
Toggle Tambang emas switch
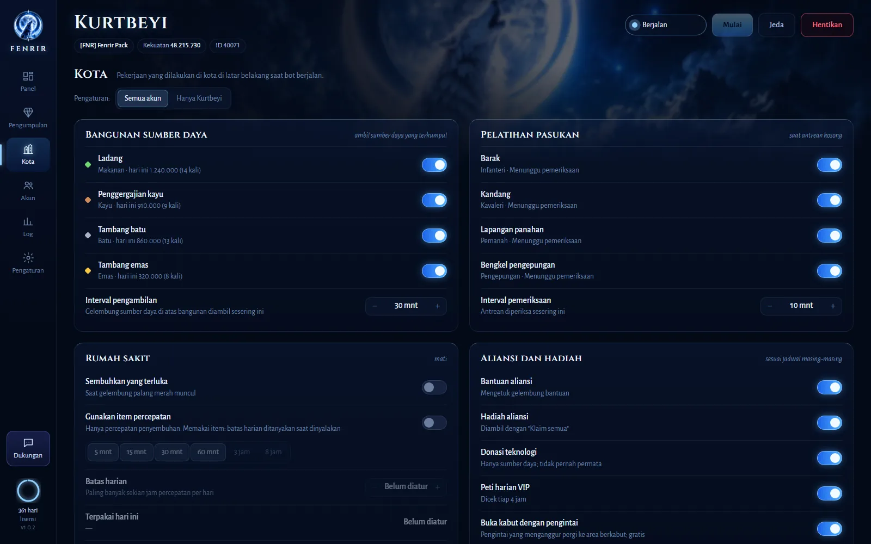pyautogui.click(x=434, y=271)
